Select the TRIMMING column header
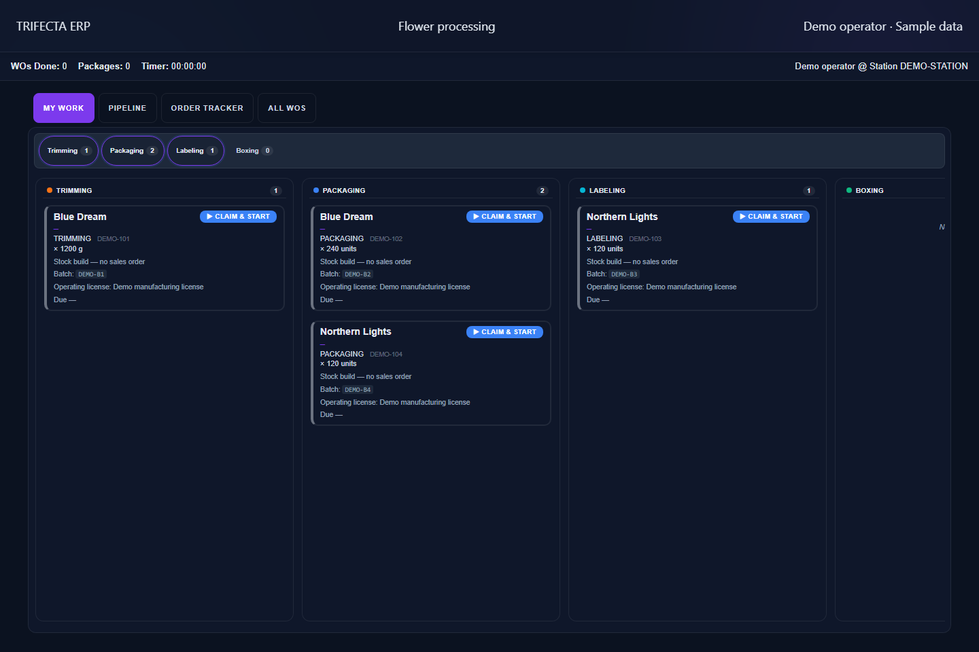The height and width of the screenshot is (652, 979). pyautogui.click(x=74, y=191)
